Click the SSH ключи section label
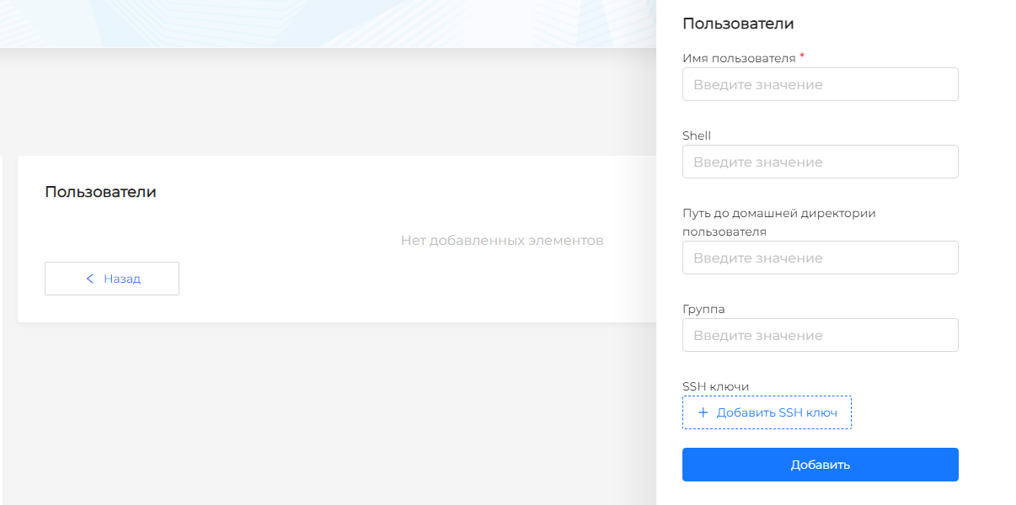The height and width of the screenshot is (505, 1016). [715, 386]
